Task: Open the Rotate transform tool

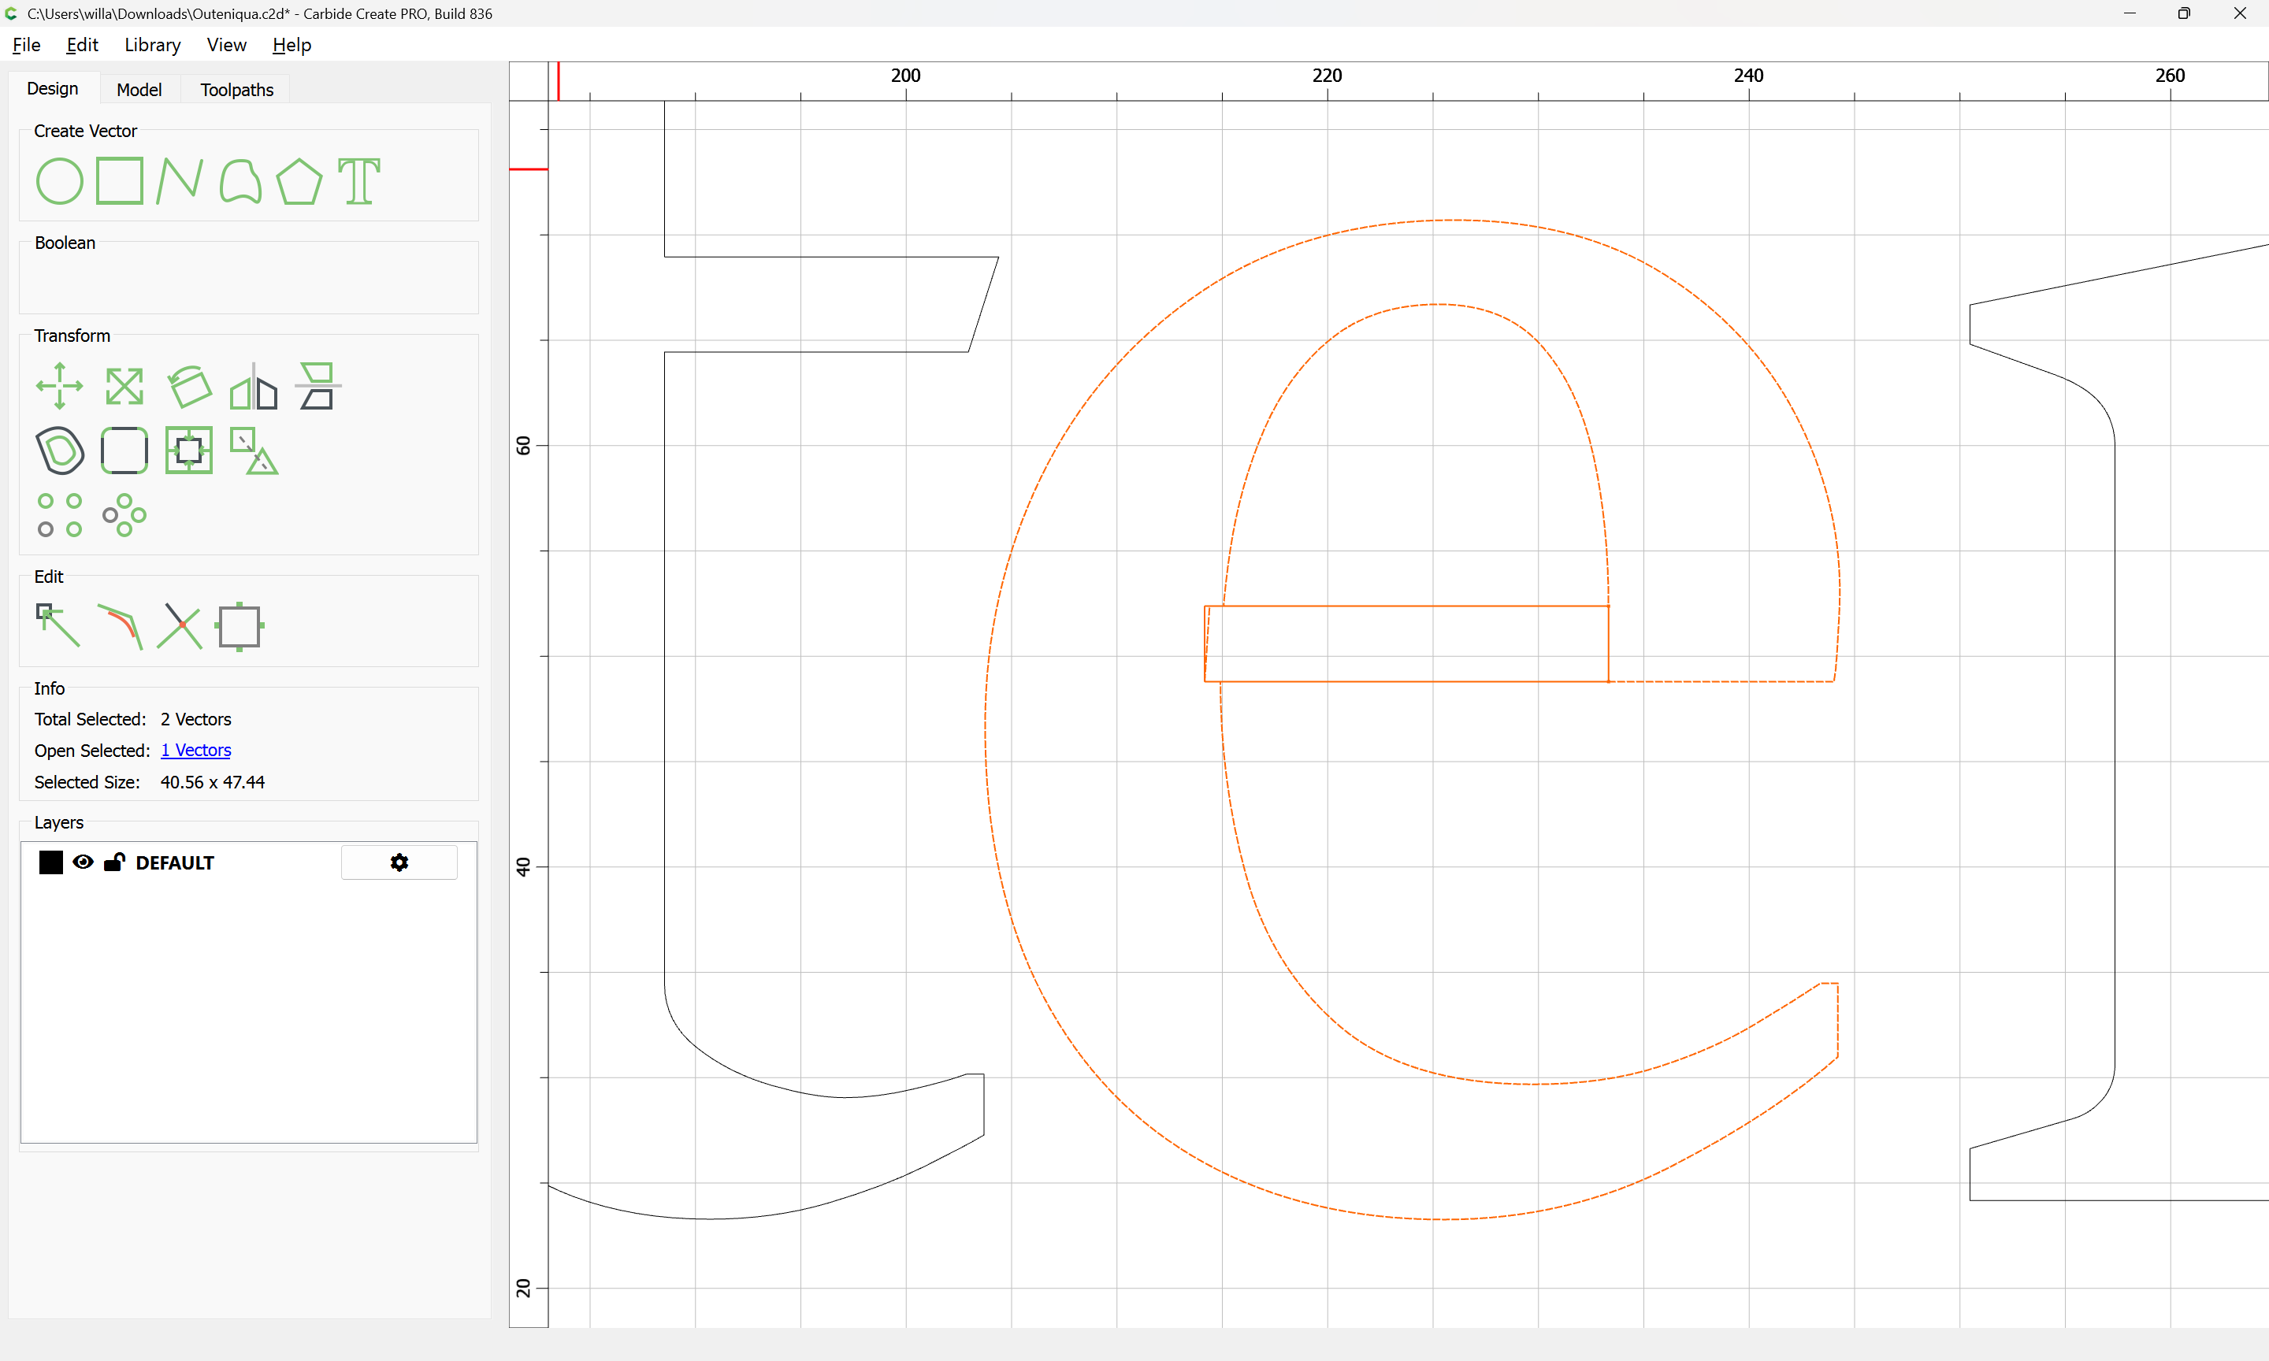Action: pyautogui.click(x=190, y=386)
